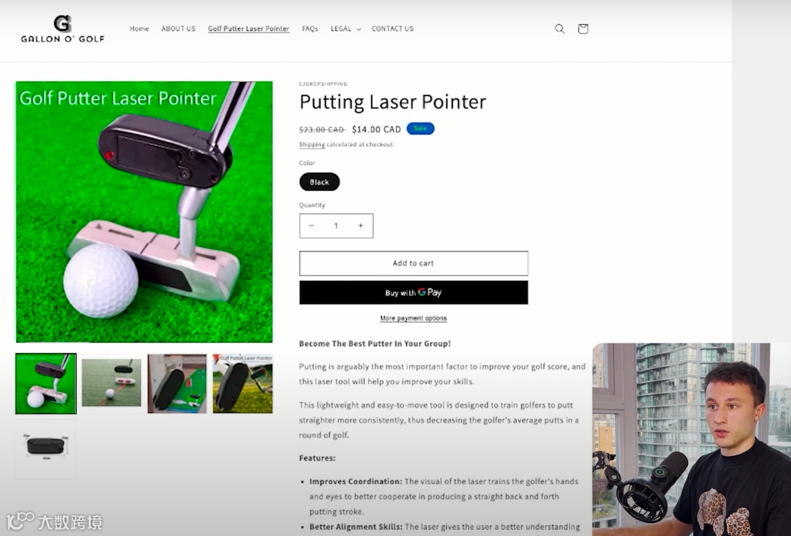Follow the Shipping policy link

[312, 144]
